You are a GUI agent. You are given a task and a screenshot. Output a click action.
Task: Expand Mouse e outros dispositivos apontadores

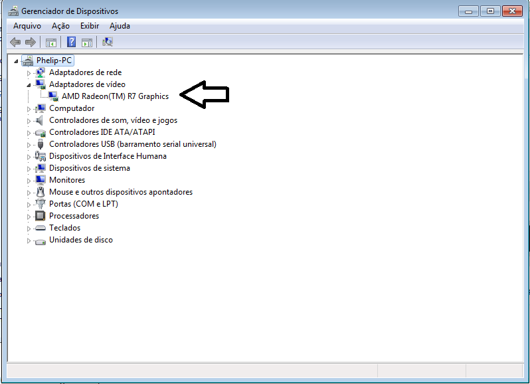coord(29,193)
